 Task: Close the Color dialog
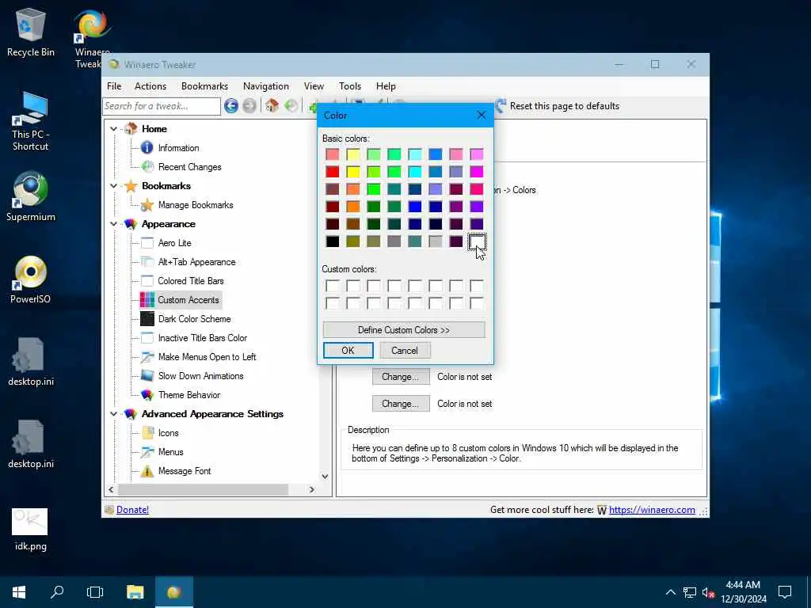pos(481,115)
